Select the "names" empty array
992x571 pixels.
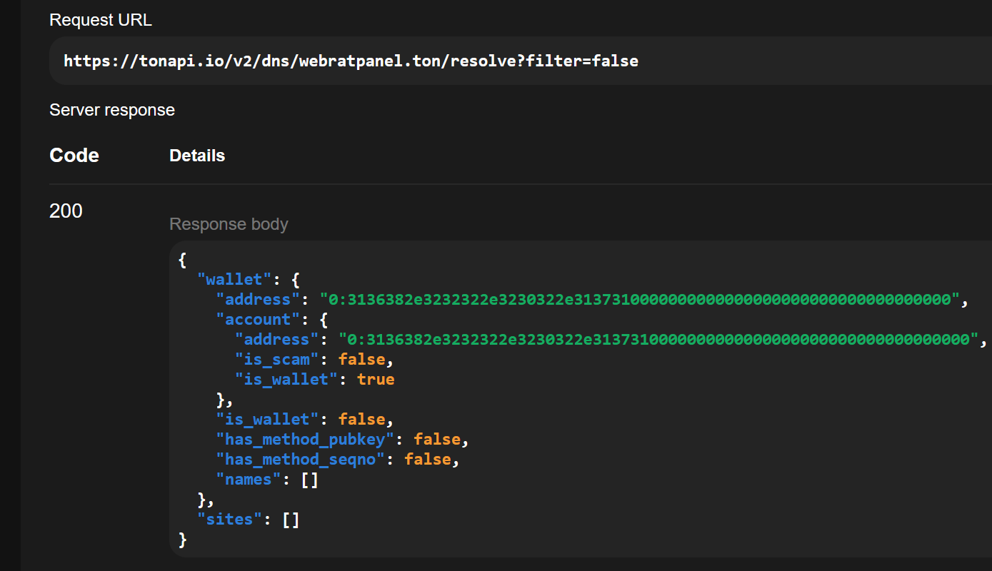click(x=309, y=479)
